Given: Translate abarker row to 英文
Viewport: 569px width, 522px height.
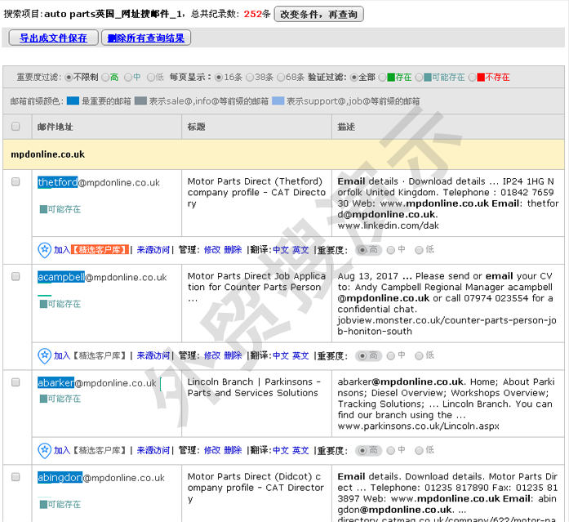Looking at the screenshot, I should click(x=300, y=450).
